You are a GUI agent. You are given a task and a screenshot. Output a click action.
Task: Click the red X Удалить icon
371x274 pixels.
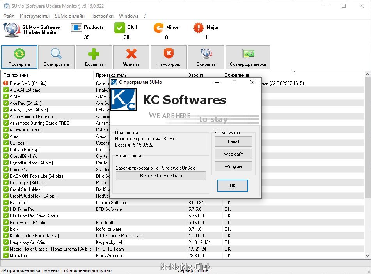131,54
